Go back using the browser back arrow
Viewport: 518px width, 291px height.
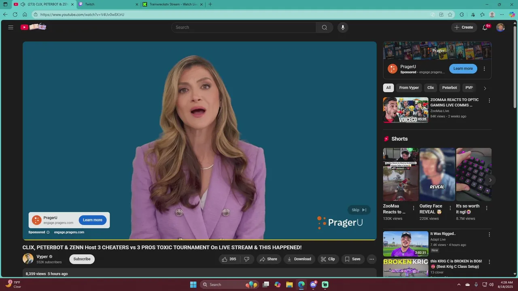coord(5,15)
